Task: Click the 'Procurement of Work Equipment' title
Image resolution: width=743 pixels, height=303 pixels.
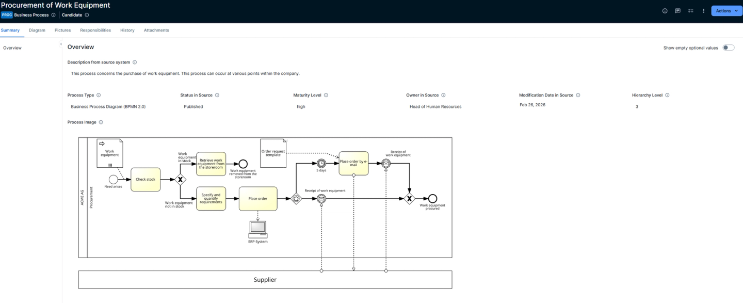Action: pos(55,5)
